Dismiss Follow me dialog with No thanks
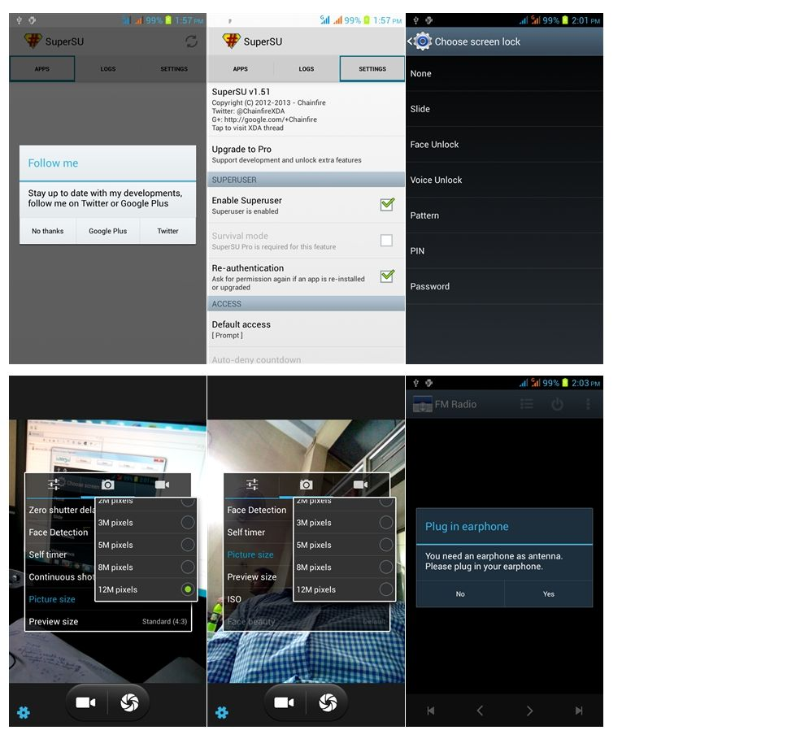The image size is (796, 739). pyautogui.click(x=48, y=231)
